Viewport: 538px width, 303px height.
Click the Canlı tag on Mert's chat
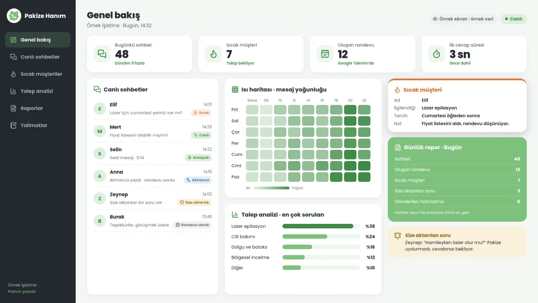coord(201,135)
